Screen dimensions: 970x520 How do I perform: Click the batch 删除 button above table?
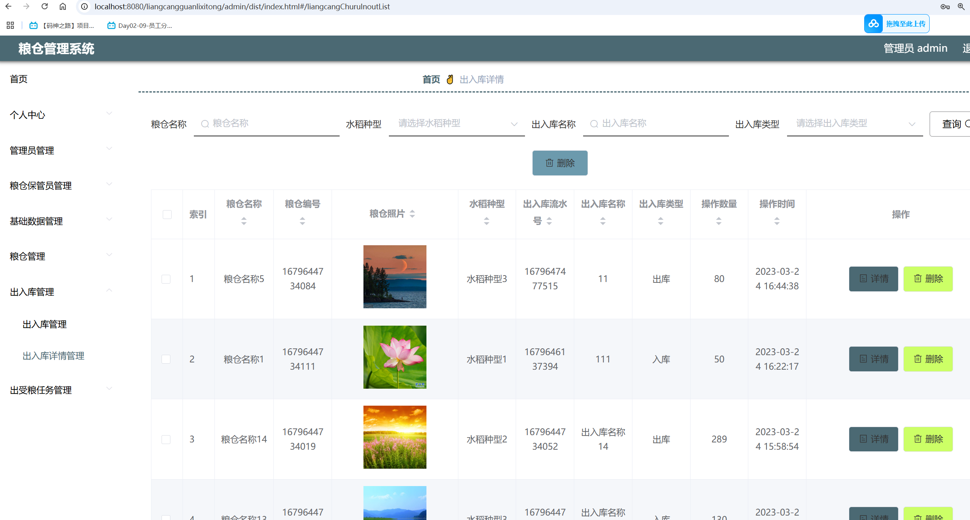point(560,163)
